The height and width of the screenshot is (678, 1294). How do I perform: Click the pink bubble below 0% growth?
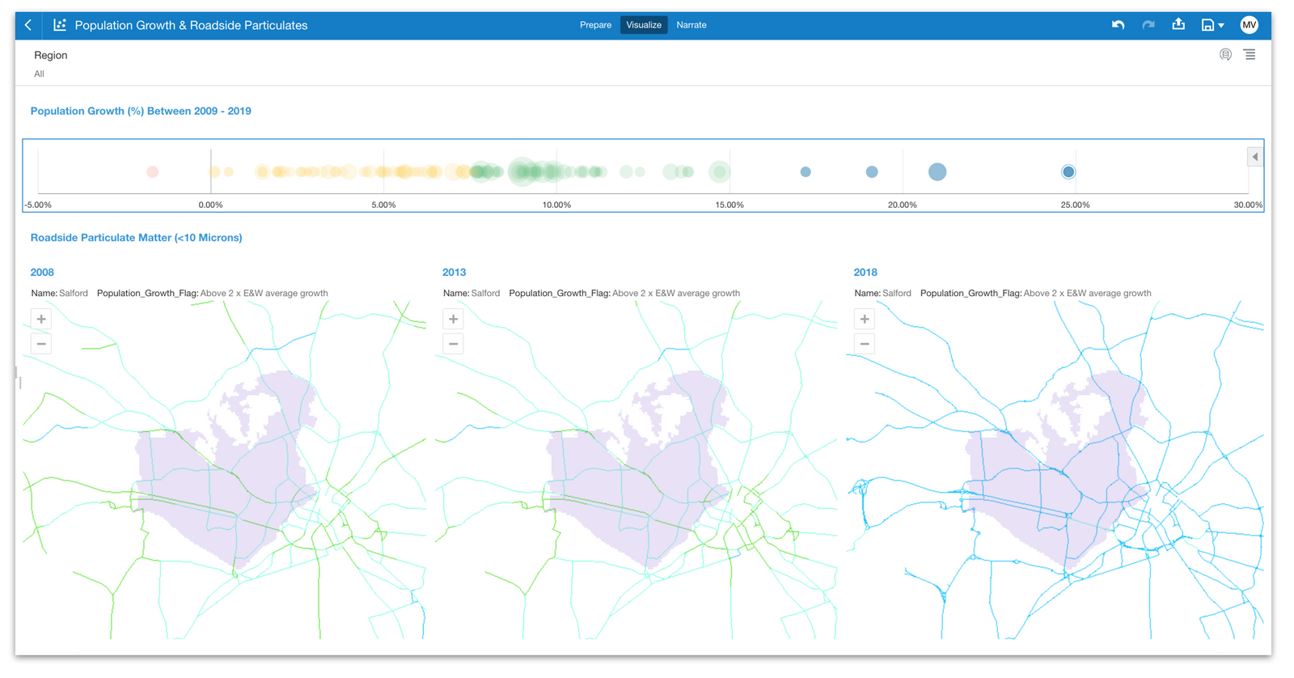[x=152, y=172]
